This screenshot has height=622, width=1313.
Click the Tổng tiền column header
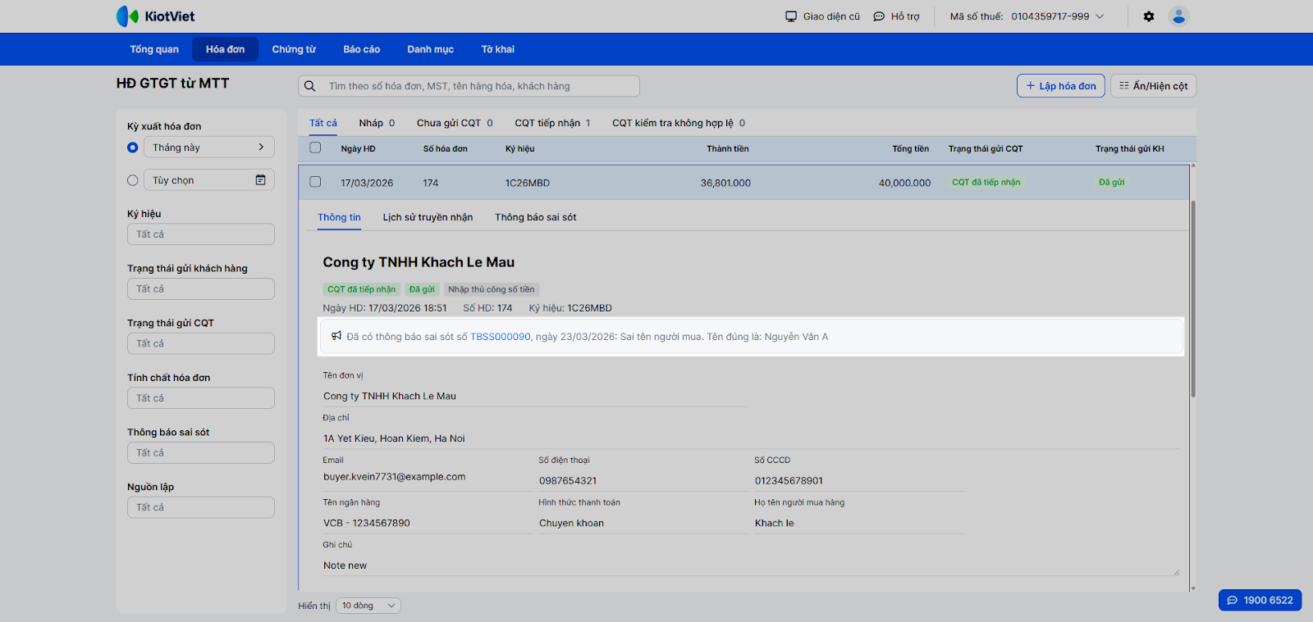click(x=911, y=149)
